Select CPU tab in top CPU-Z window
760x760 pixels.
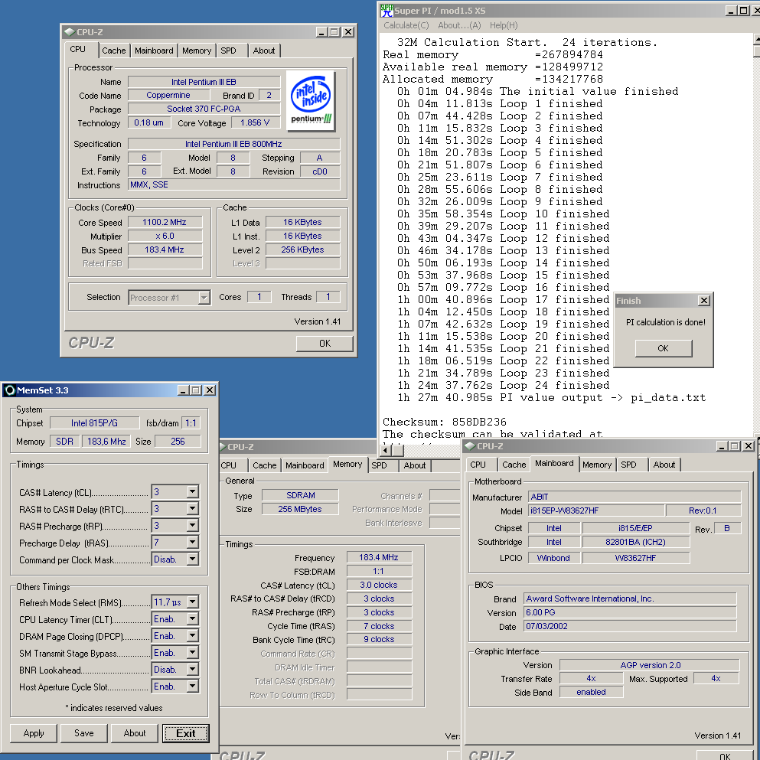coord(77,50)
